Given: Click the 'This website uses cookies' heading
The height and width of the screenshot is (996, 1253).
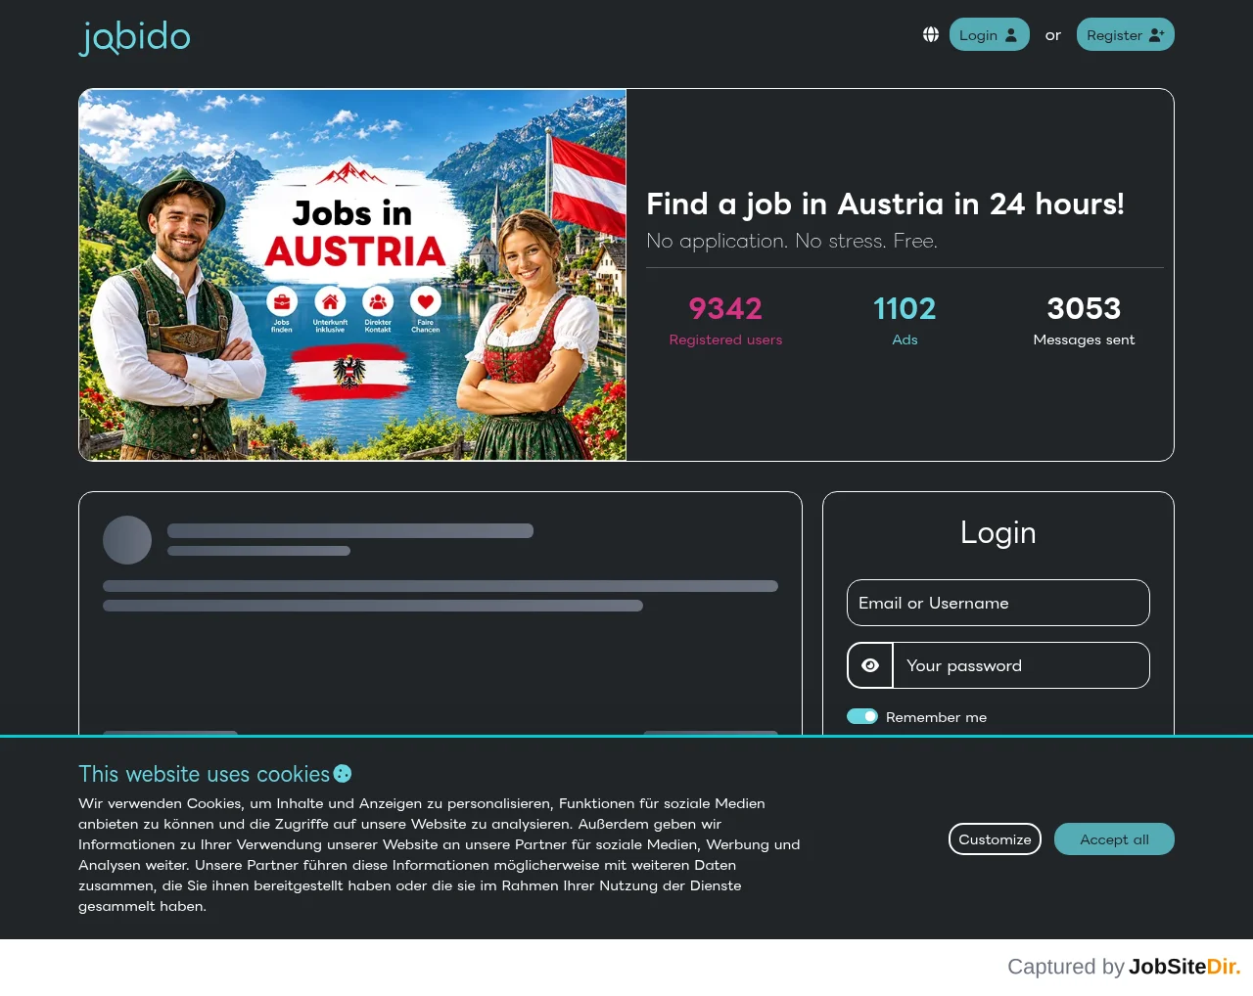Looking at the screenshot, I should coord(204,774).
